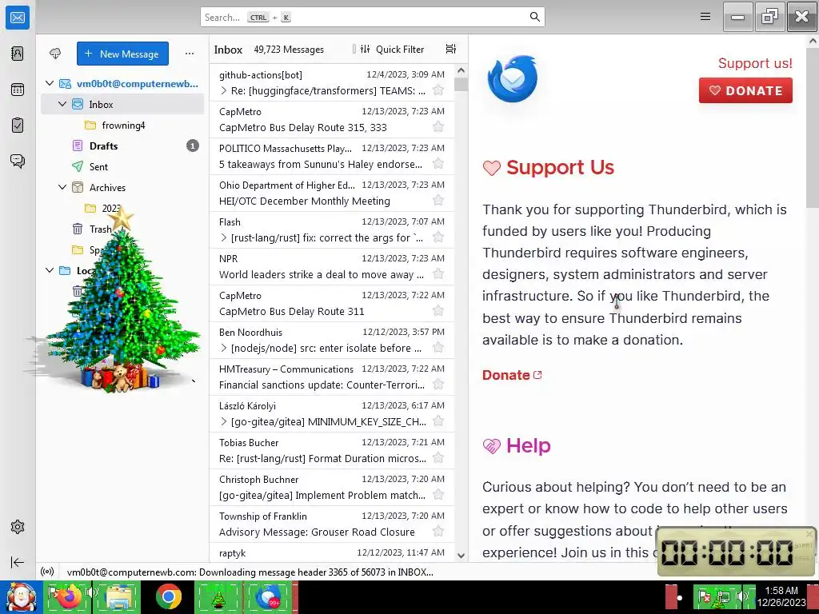Star the NPR message
The image size is (819, 614).
(438, 274)
